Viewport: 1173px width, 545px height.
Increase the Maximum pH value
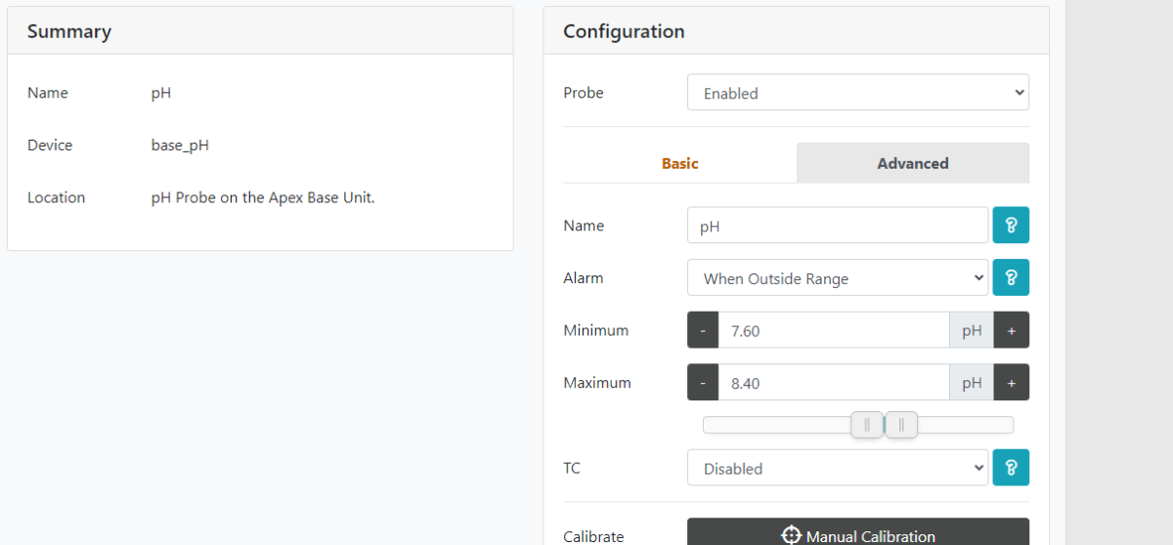pos(1012,383)
